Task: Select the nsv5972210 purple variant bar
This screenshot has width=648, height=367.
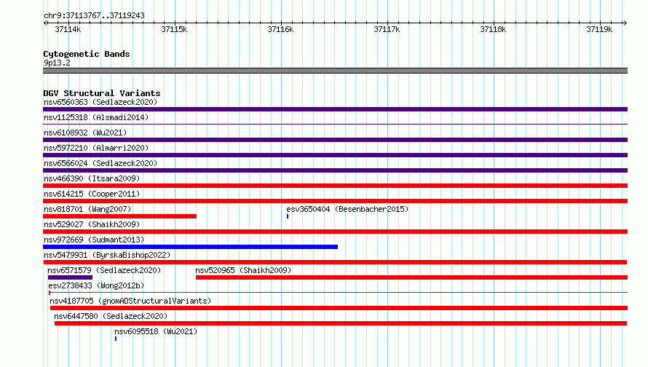Action: coord(335,155)
